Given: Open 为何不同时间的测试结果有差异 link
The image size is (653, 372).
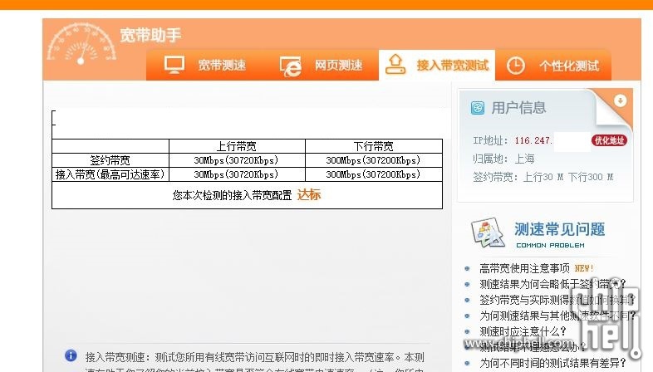Looking at the screenshot, I should [552, 363].
